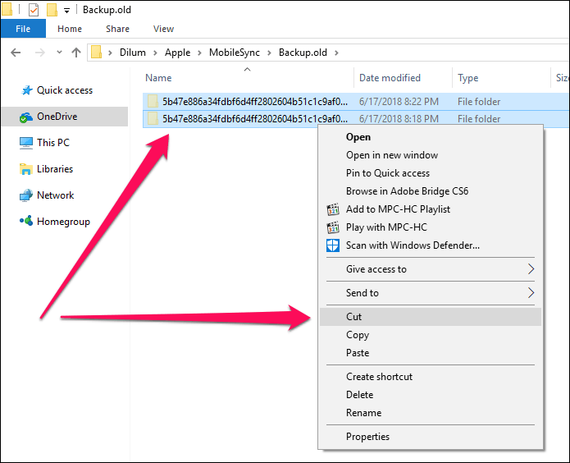Choose Rename from the context menu
570x463 pixels.
click(x=431, y=413)
